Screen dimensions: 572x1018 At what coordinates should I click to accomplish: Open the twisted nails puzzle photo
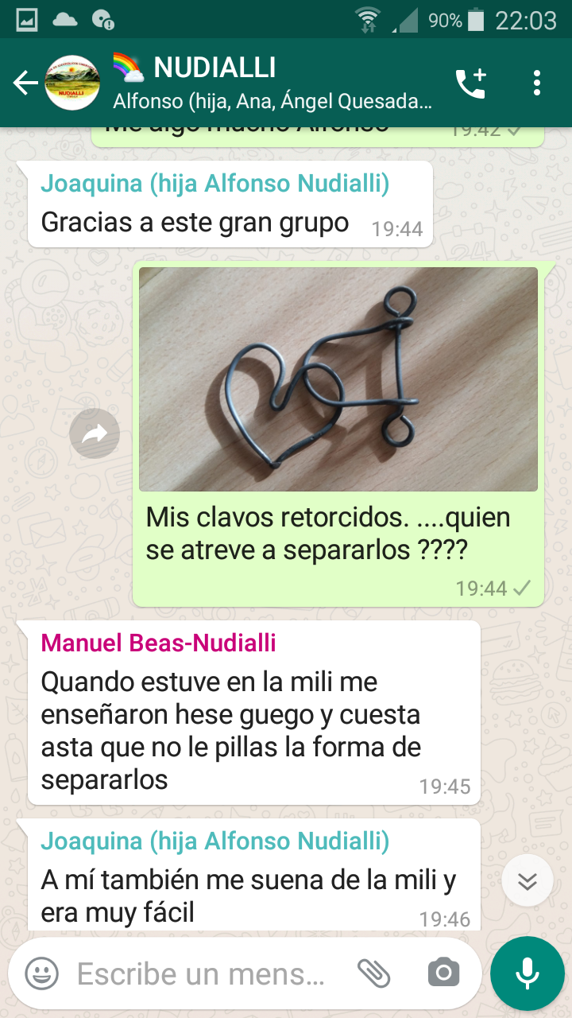click(338, 379)
